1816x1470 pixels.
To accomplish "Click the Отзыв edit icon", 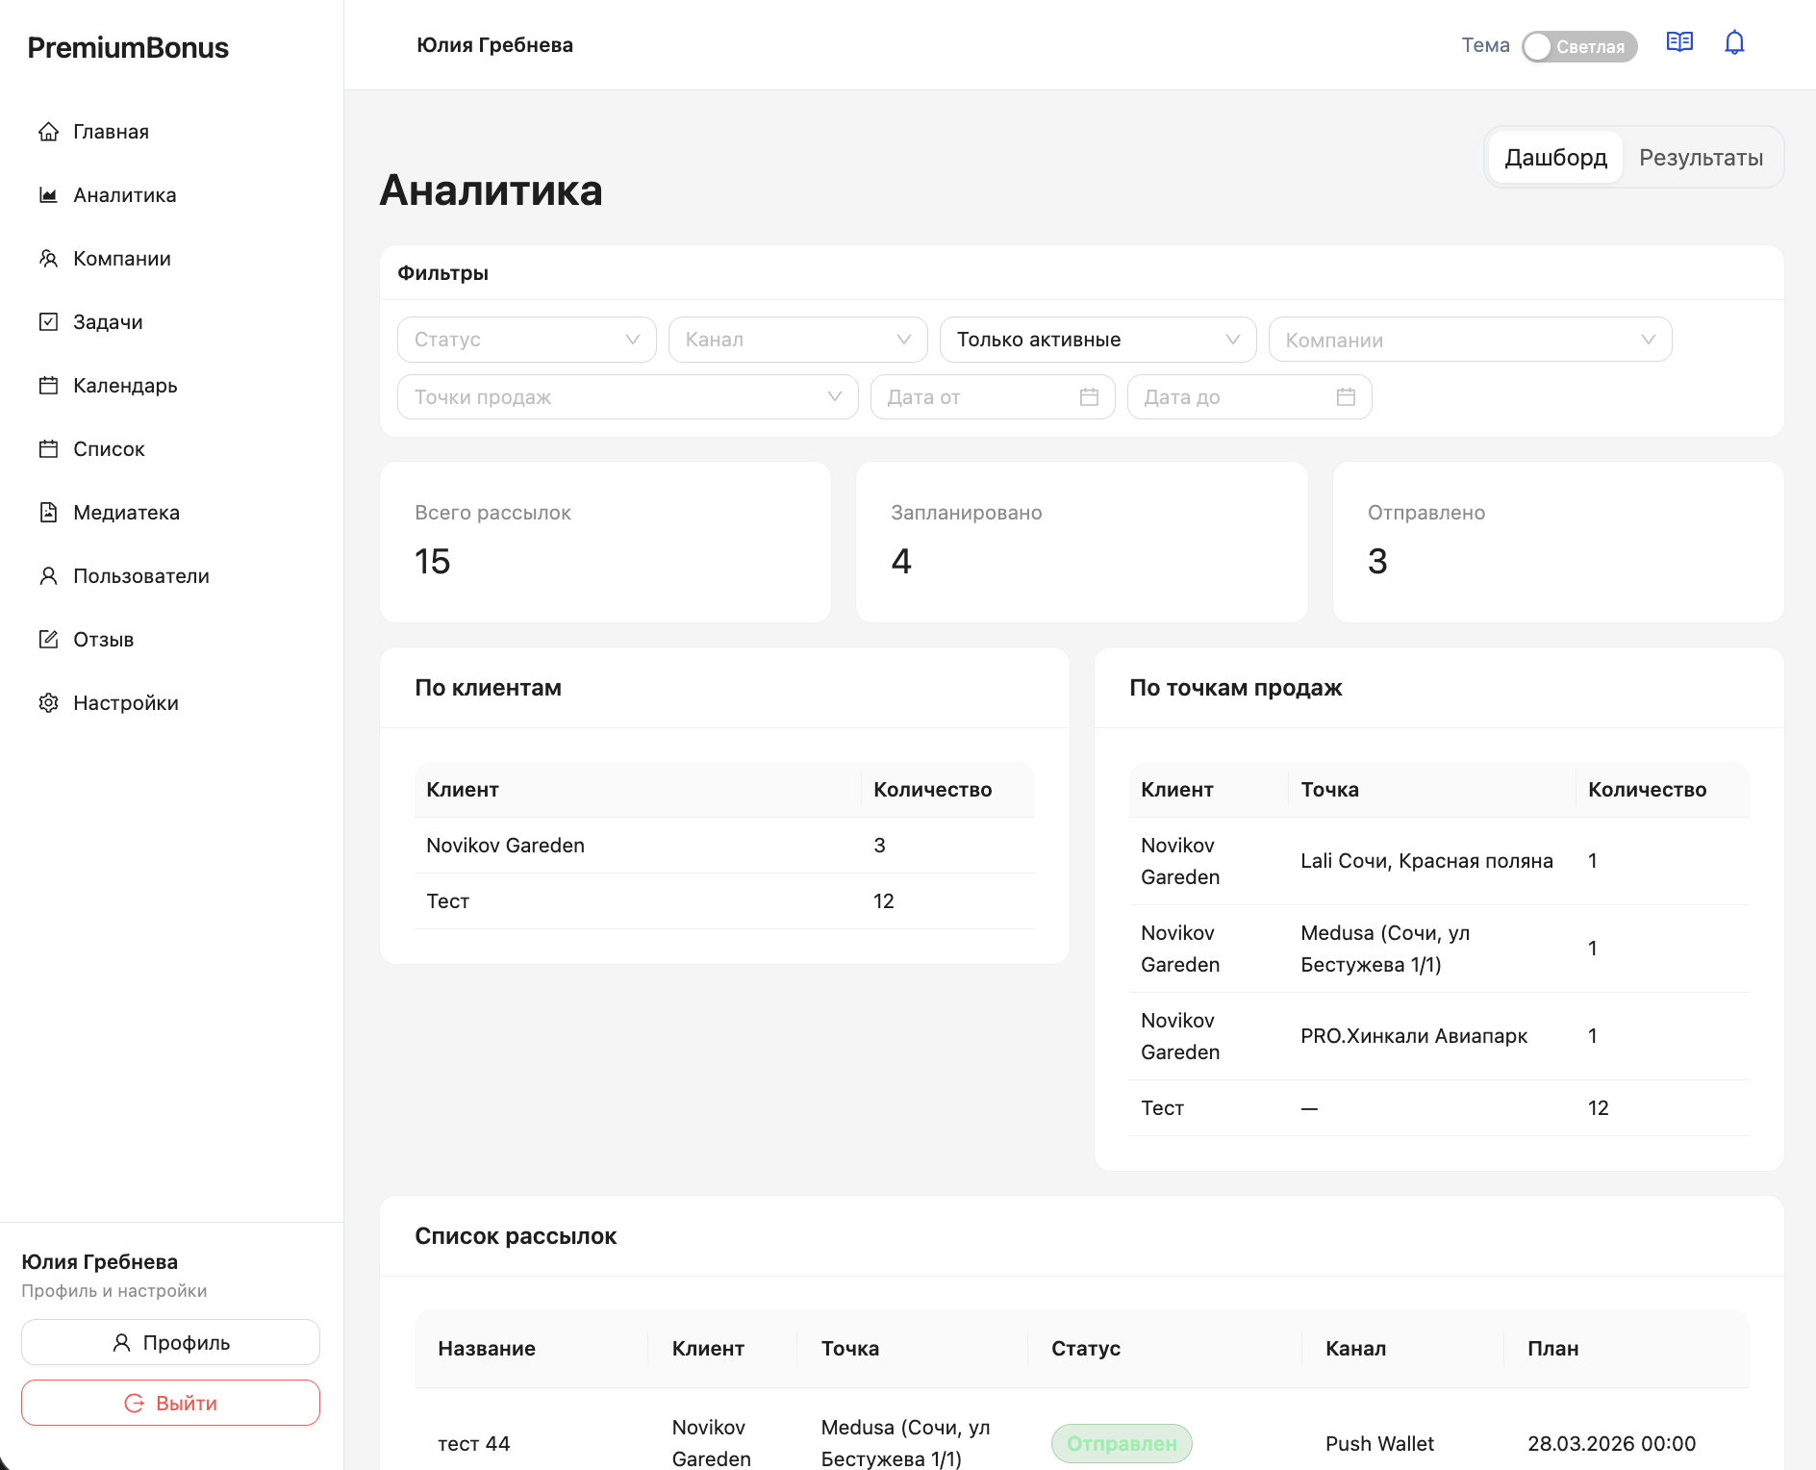I will [x=48, y=640].
